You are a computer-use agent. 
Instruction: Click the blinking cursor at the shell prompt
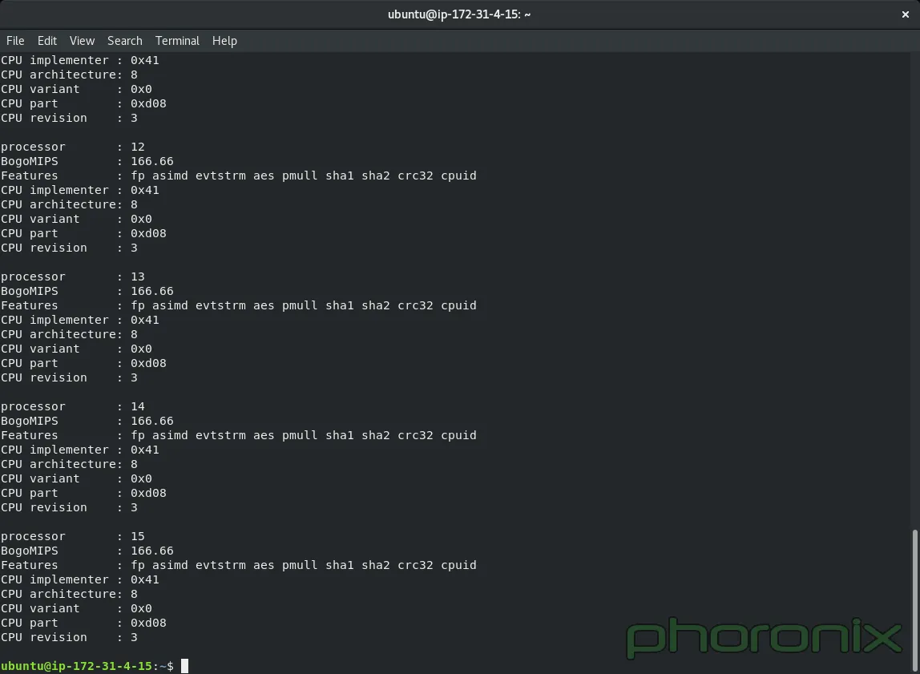pos(185,665)
